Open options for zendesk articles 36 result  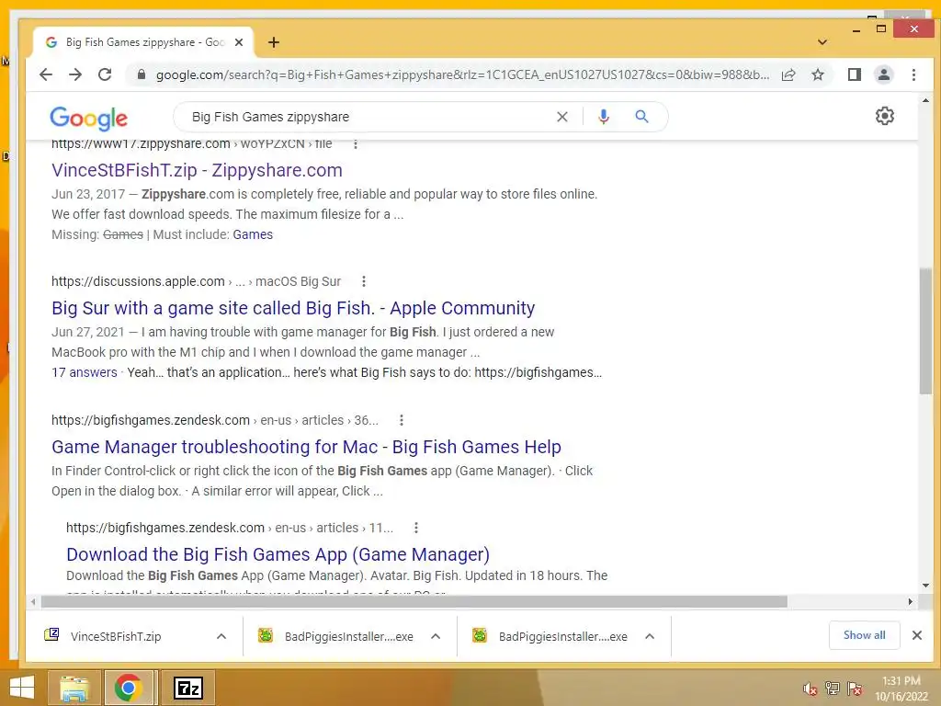[x=402, y=420]
